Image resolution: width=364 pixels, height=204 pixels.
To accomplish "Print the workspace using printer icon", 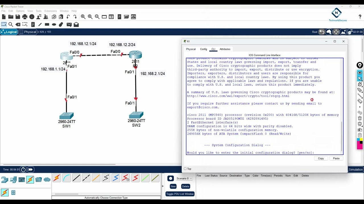I will click(x=25, y=17).
